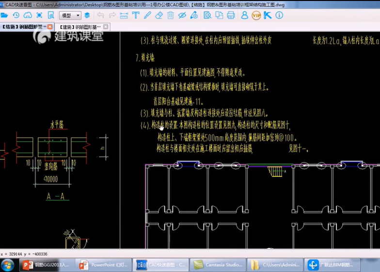Select the measure ruler tool
This screenshot has height=272, width=380.
coord(124,16)
